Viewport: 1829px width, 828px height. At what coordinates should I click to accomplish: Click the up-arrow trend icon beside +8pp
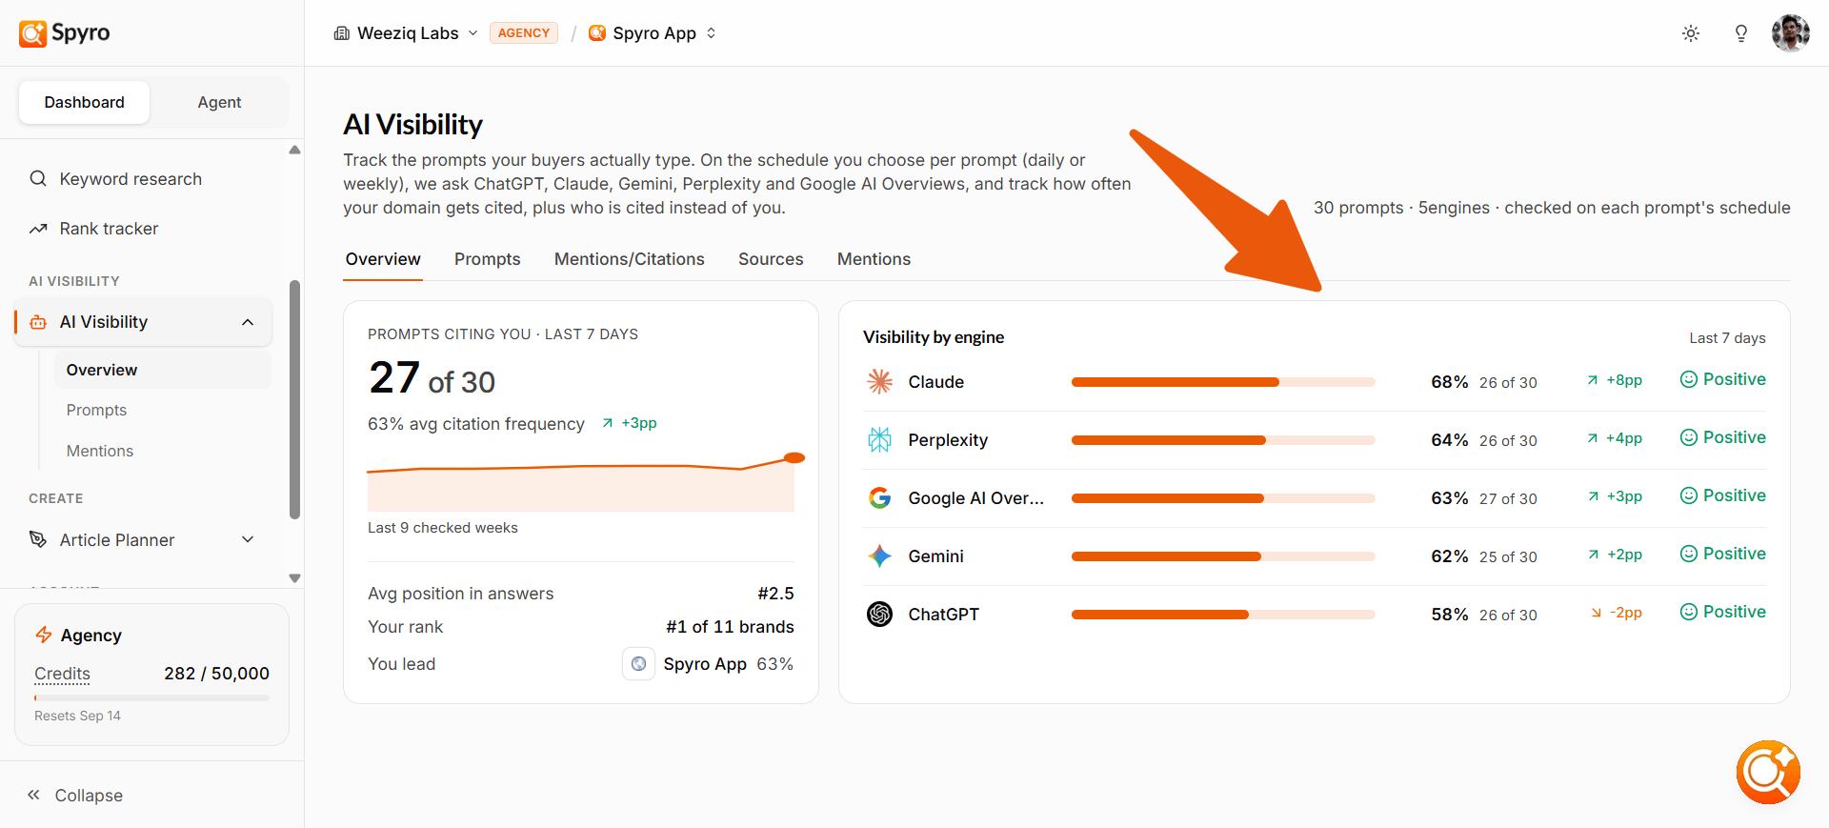click(1593, 380)
